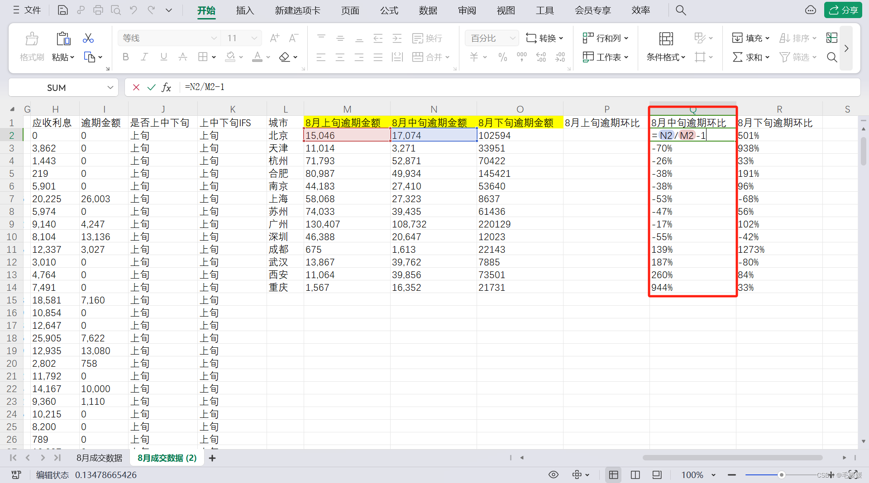Confirm the formula with the checkmark icon
Screen dimensions: 869x483
point(151,87)
